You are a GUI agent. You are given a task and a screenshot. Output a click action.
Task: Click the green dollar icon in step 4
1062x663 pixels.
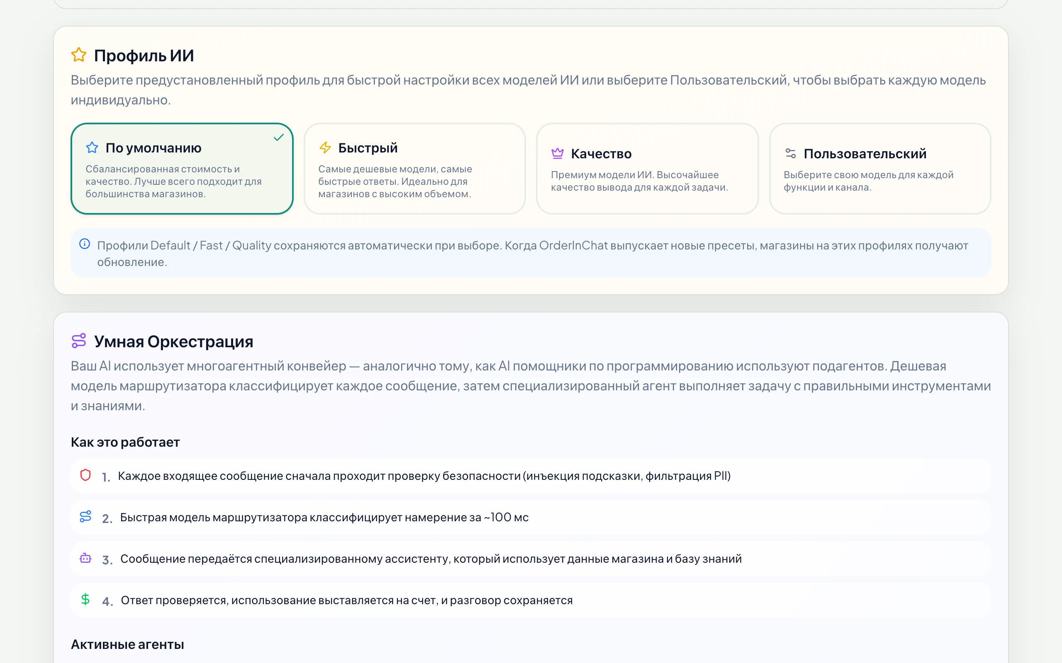click(85, 599)
